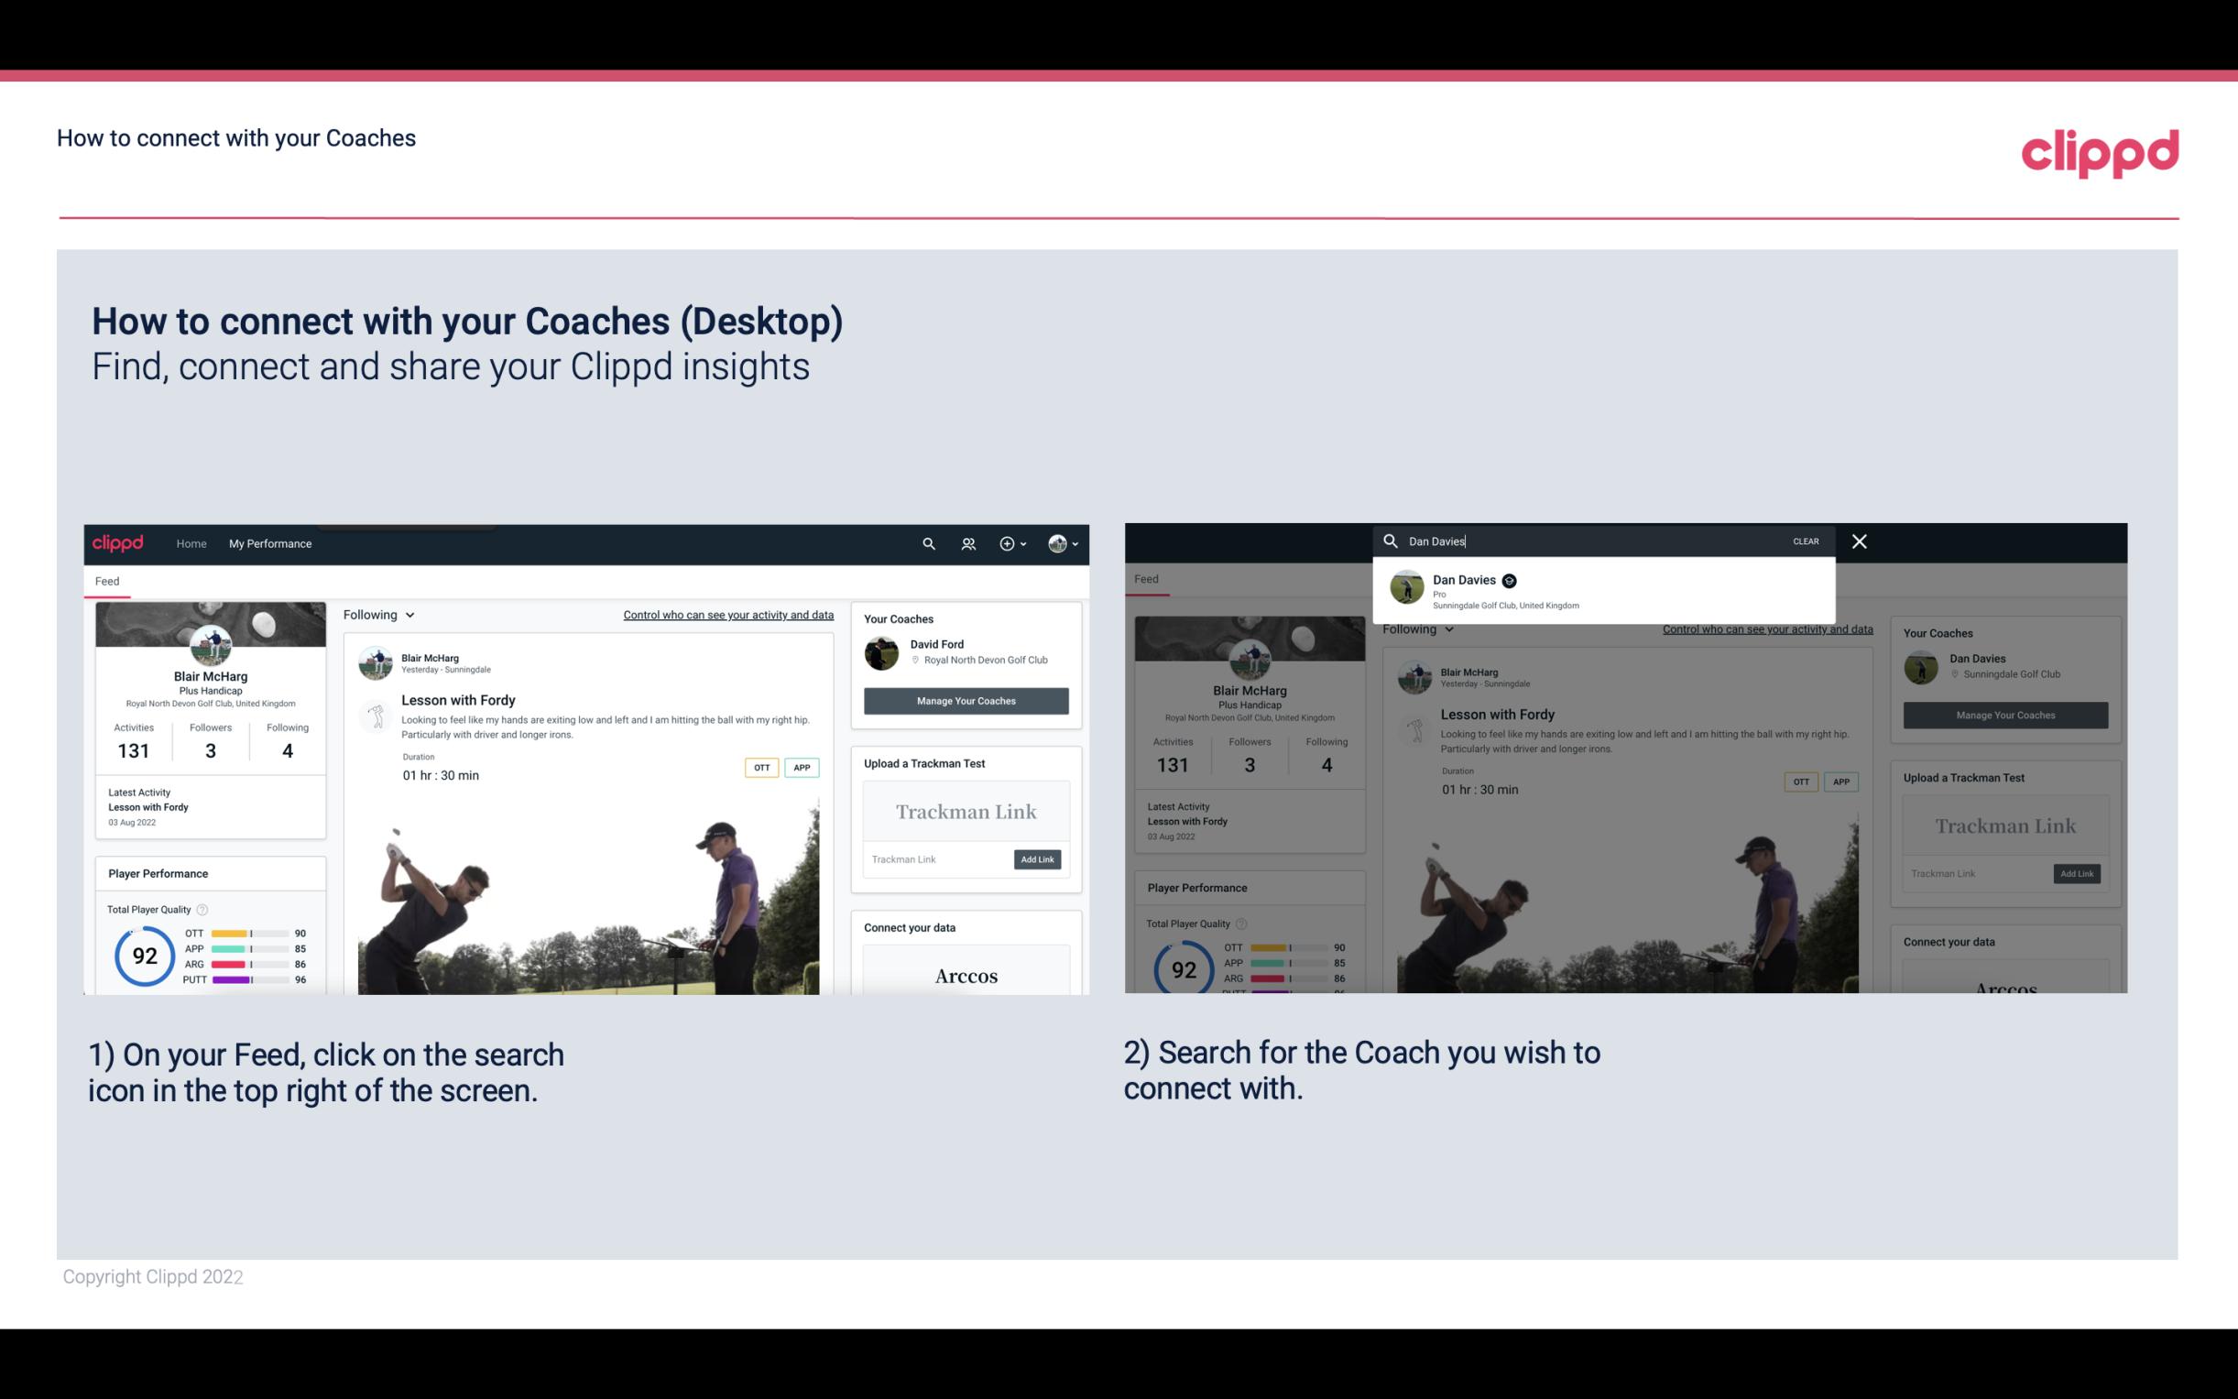2238x1399 pixels.
Task: Click the settings gear icon in navbar
Action: 1007,543
